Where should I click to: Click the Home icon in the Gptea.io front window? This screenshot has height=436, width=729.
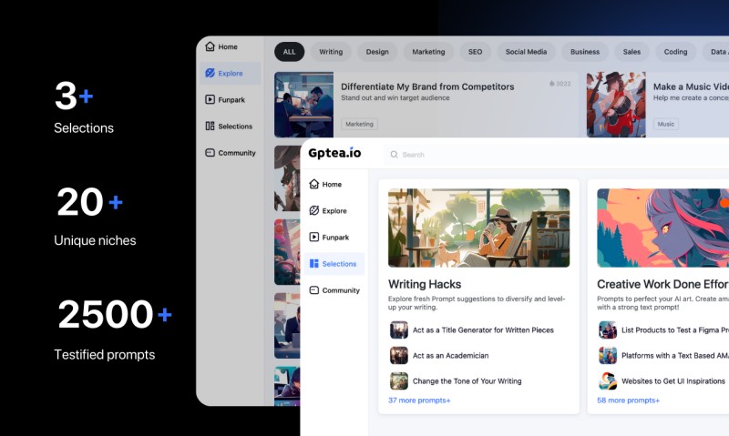pos(314,184)
